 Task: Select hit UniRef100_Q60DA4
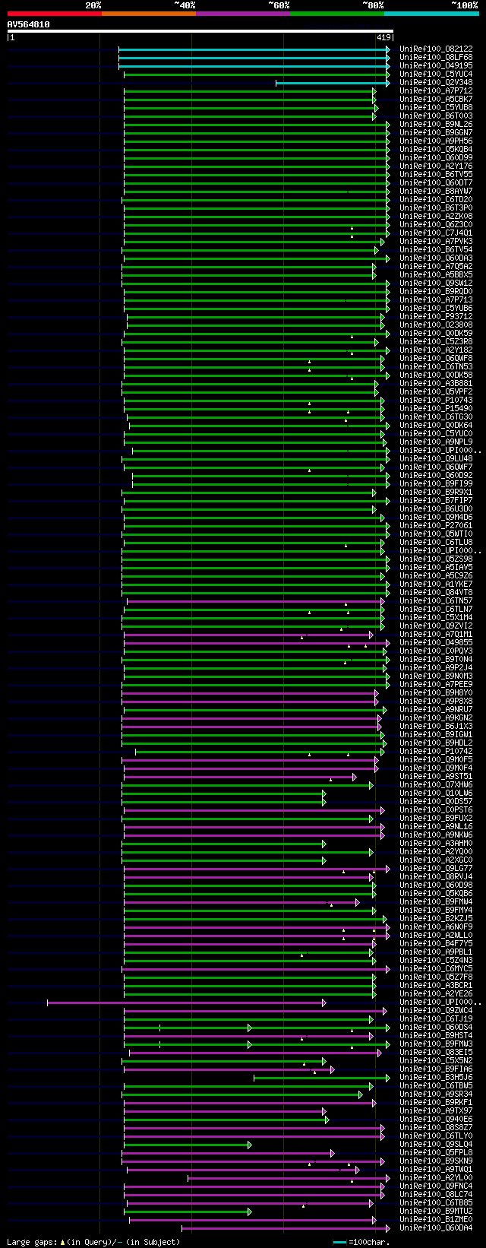(x=436, y=1228)
